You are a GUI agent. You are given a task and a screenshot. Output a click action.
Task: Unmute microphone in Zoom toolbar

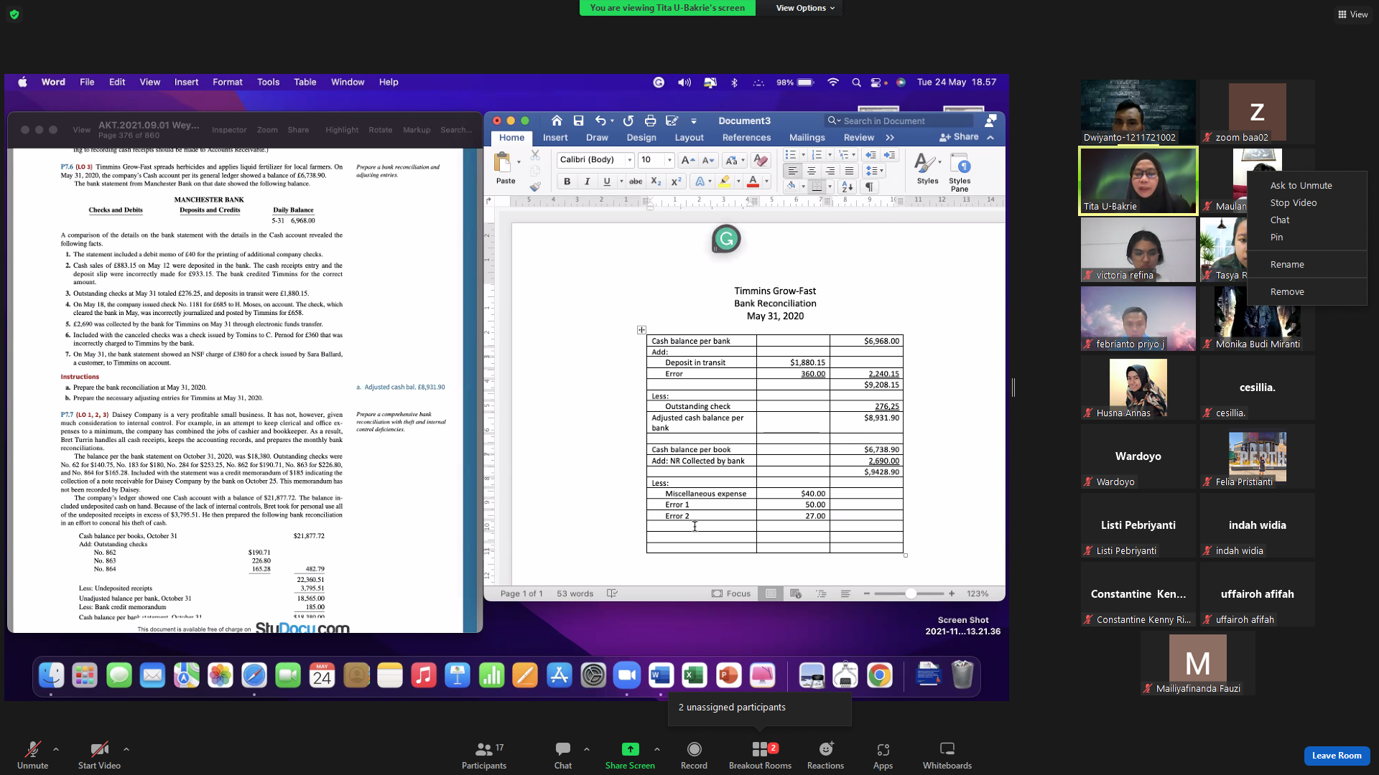33,755
